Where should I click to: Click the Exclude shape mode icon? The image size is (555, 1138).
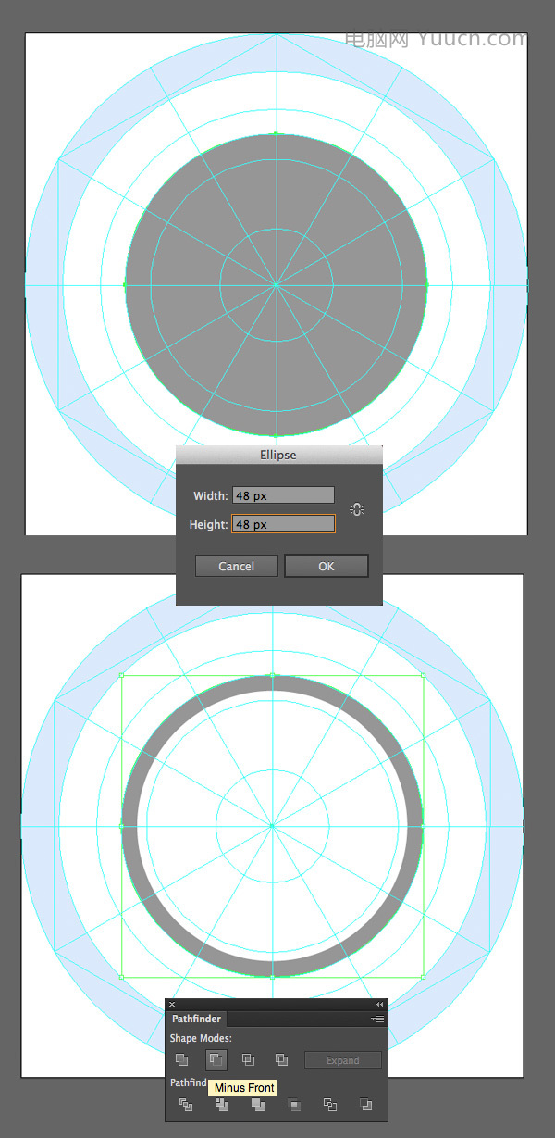[281, 1059]
